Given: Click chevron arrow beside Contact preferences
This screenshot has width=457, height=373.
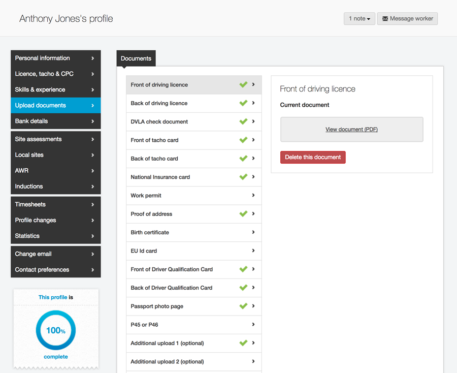Looking at the screenshot, I should (x=93, y=270).
